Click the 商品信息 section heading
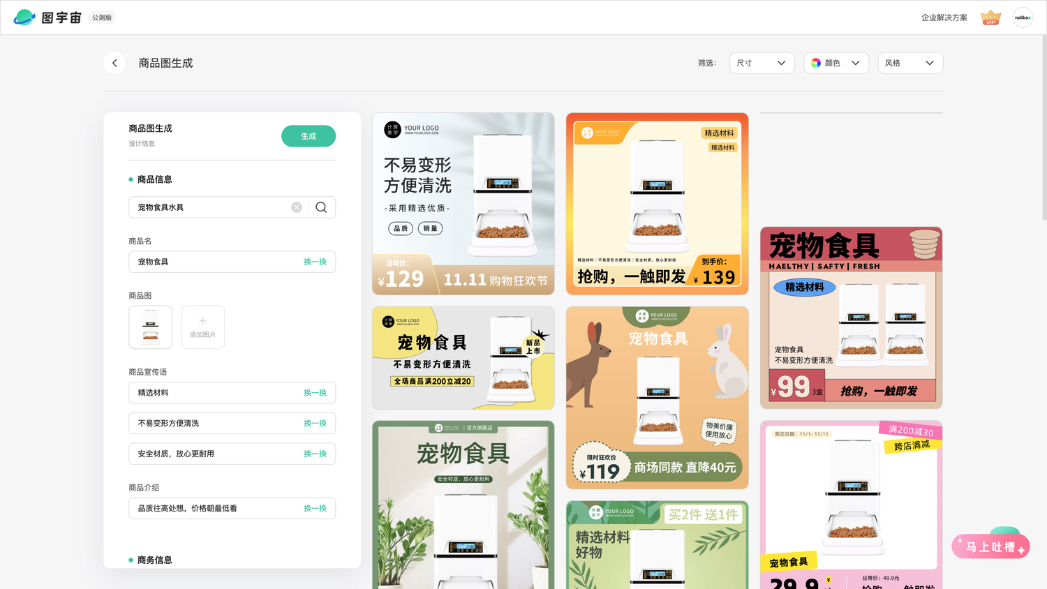 pyautogui.click(x=154, y=179)
